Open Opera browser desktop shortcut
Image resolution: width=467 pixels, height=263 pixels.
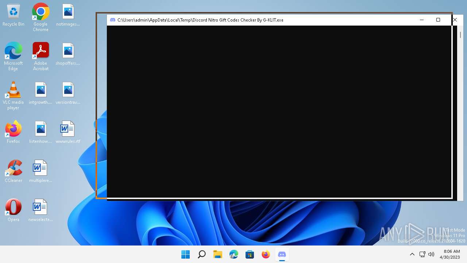coord(13,210)
